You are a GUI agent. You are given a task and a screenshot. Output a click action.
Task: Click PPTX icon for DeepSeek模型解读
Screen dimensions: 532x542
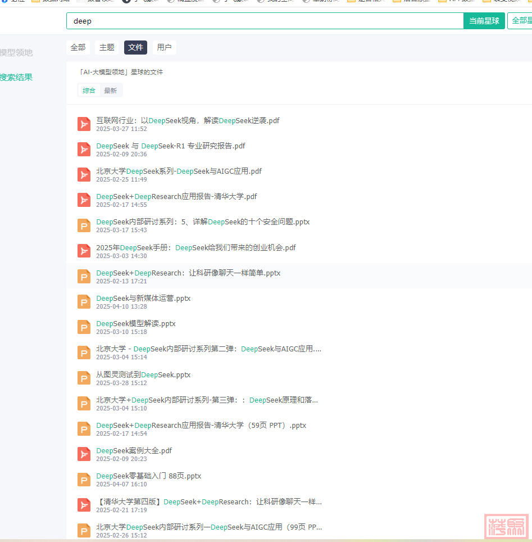click(84, 327)
